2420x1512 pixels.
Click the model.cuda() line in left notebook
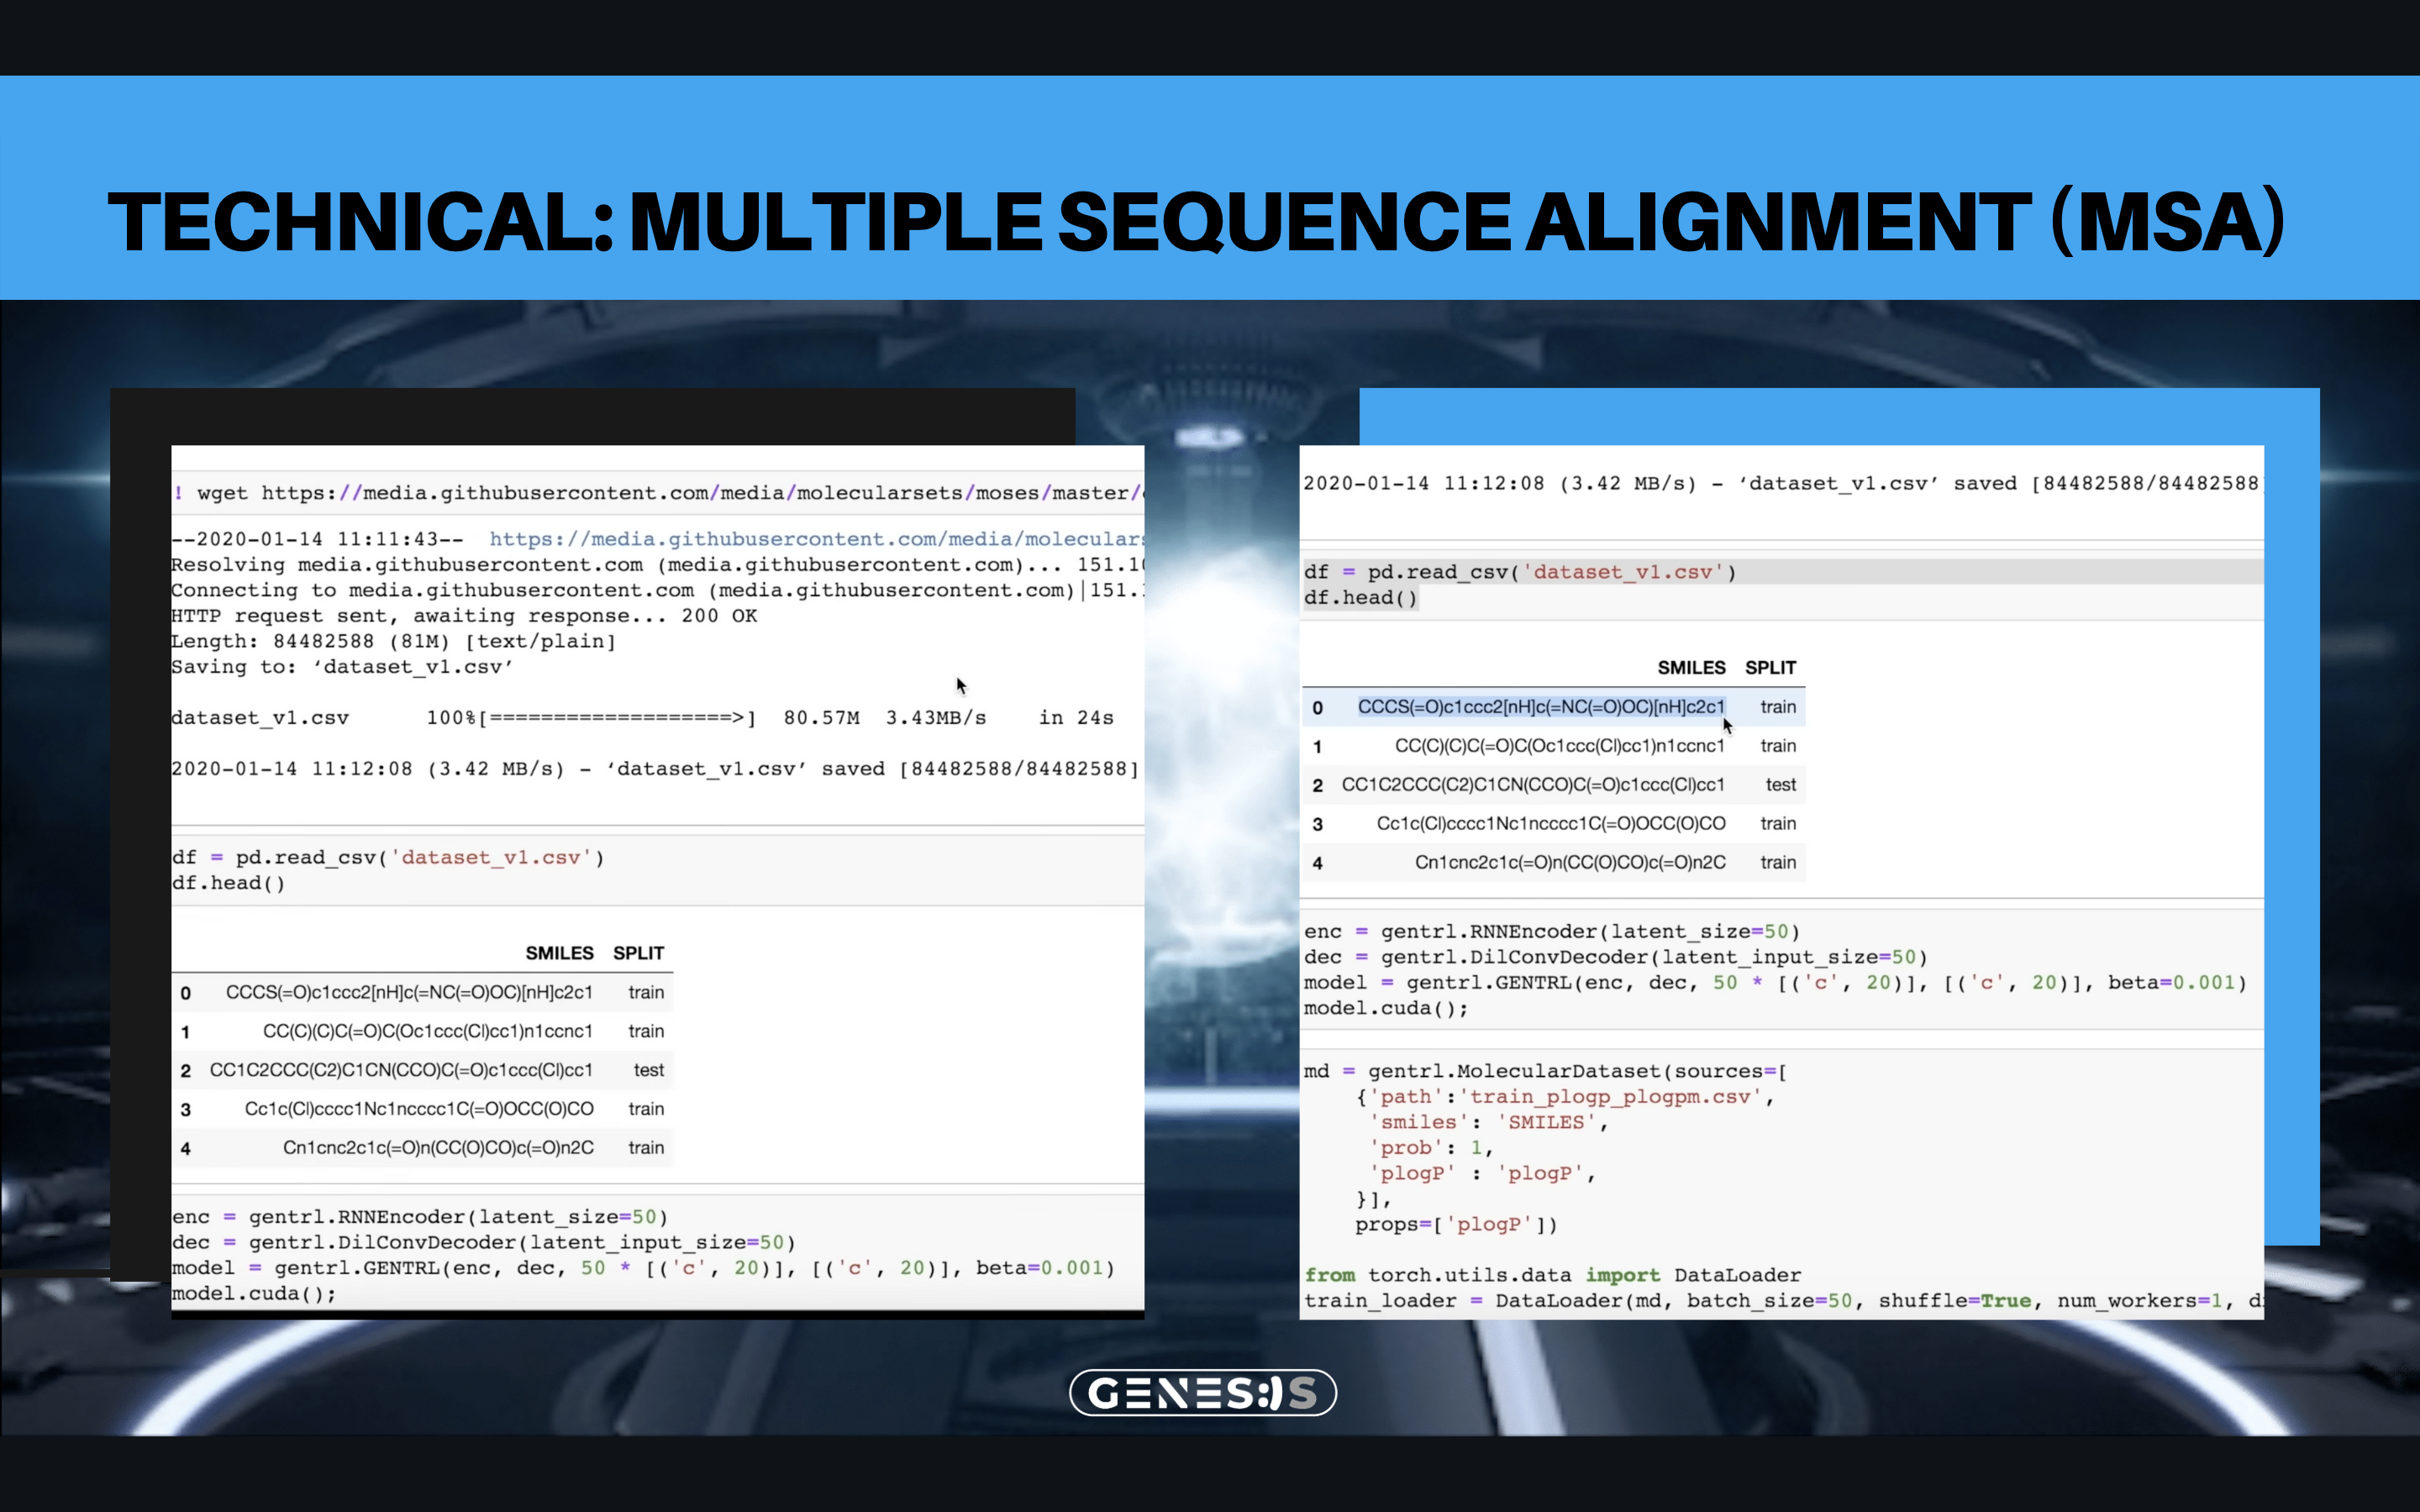[254, 1293]
